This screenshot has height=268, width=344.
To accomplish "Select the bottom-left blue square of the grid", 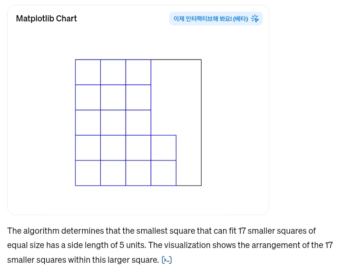I will (88, 173).
